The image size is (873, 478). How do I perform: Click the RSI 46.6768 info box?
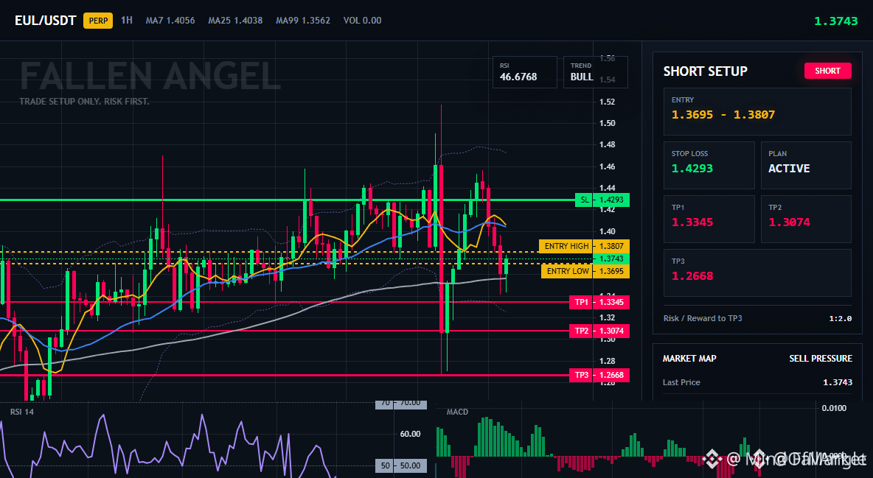pos(524,72)
